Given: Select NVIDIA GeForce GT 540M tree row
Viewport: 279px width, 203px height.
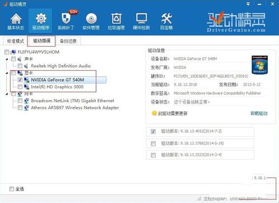Looking at the screenshot, I should pos(65,80).
